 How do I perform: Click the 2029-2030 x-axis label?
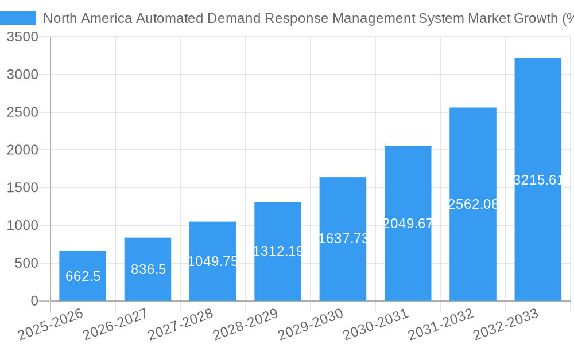[x=311, y=324]
